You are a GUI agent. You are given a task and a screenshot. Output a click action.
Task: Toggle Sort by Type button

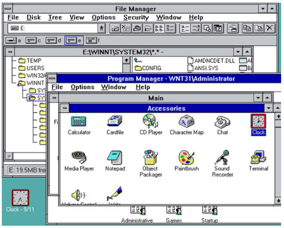pos(196,28)
